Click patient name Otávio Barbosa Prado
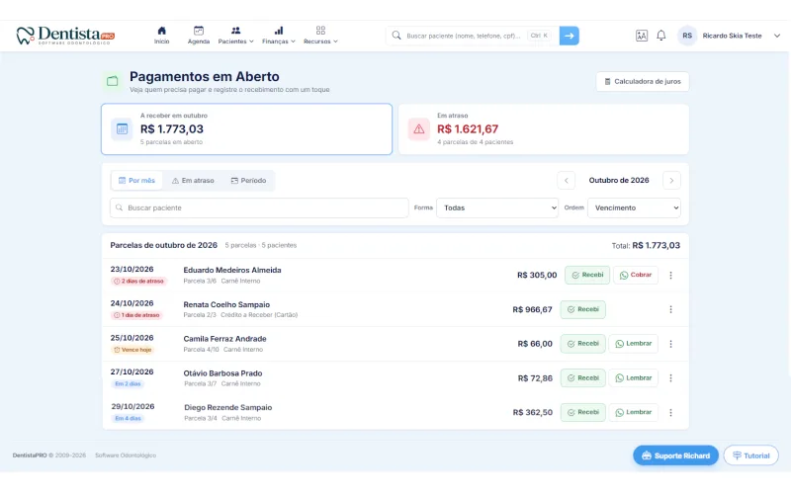Image resolution: width=791 pixels, height=494 pixels. [x=222, y=373]
